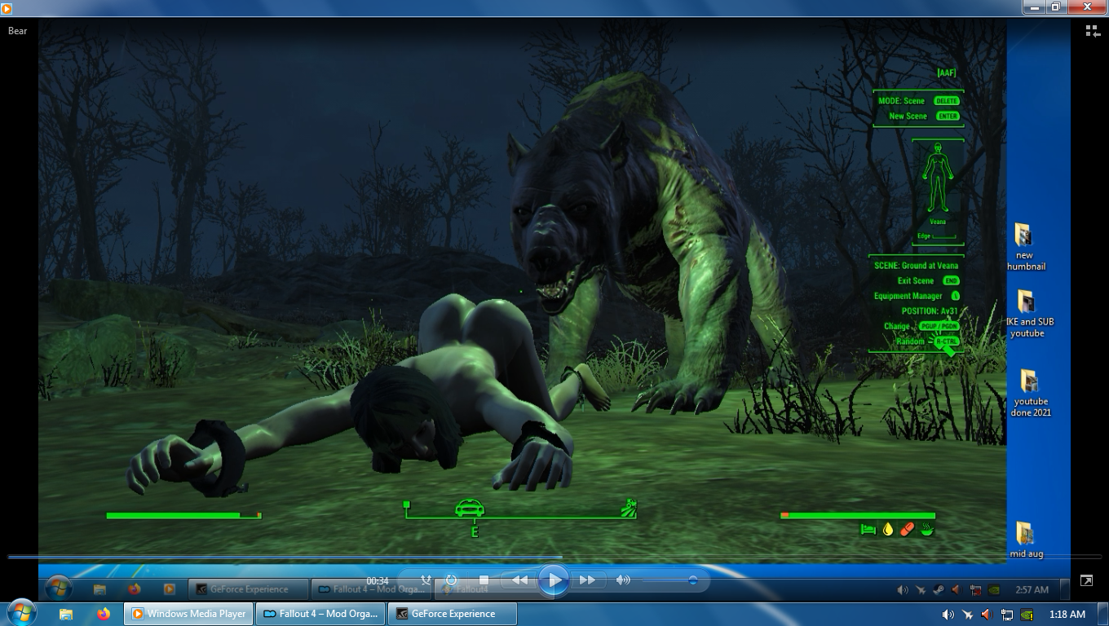Viewport: 1109px width, 626px height.
Task: Open the Windows Start menu
Action: (x=20, y=613)
